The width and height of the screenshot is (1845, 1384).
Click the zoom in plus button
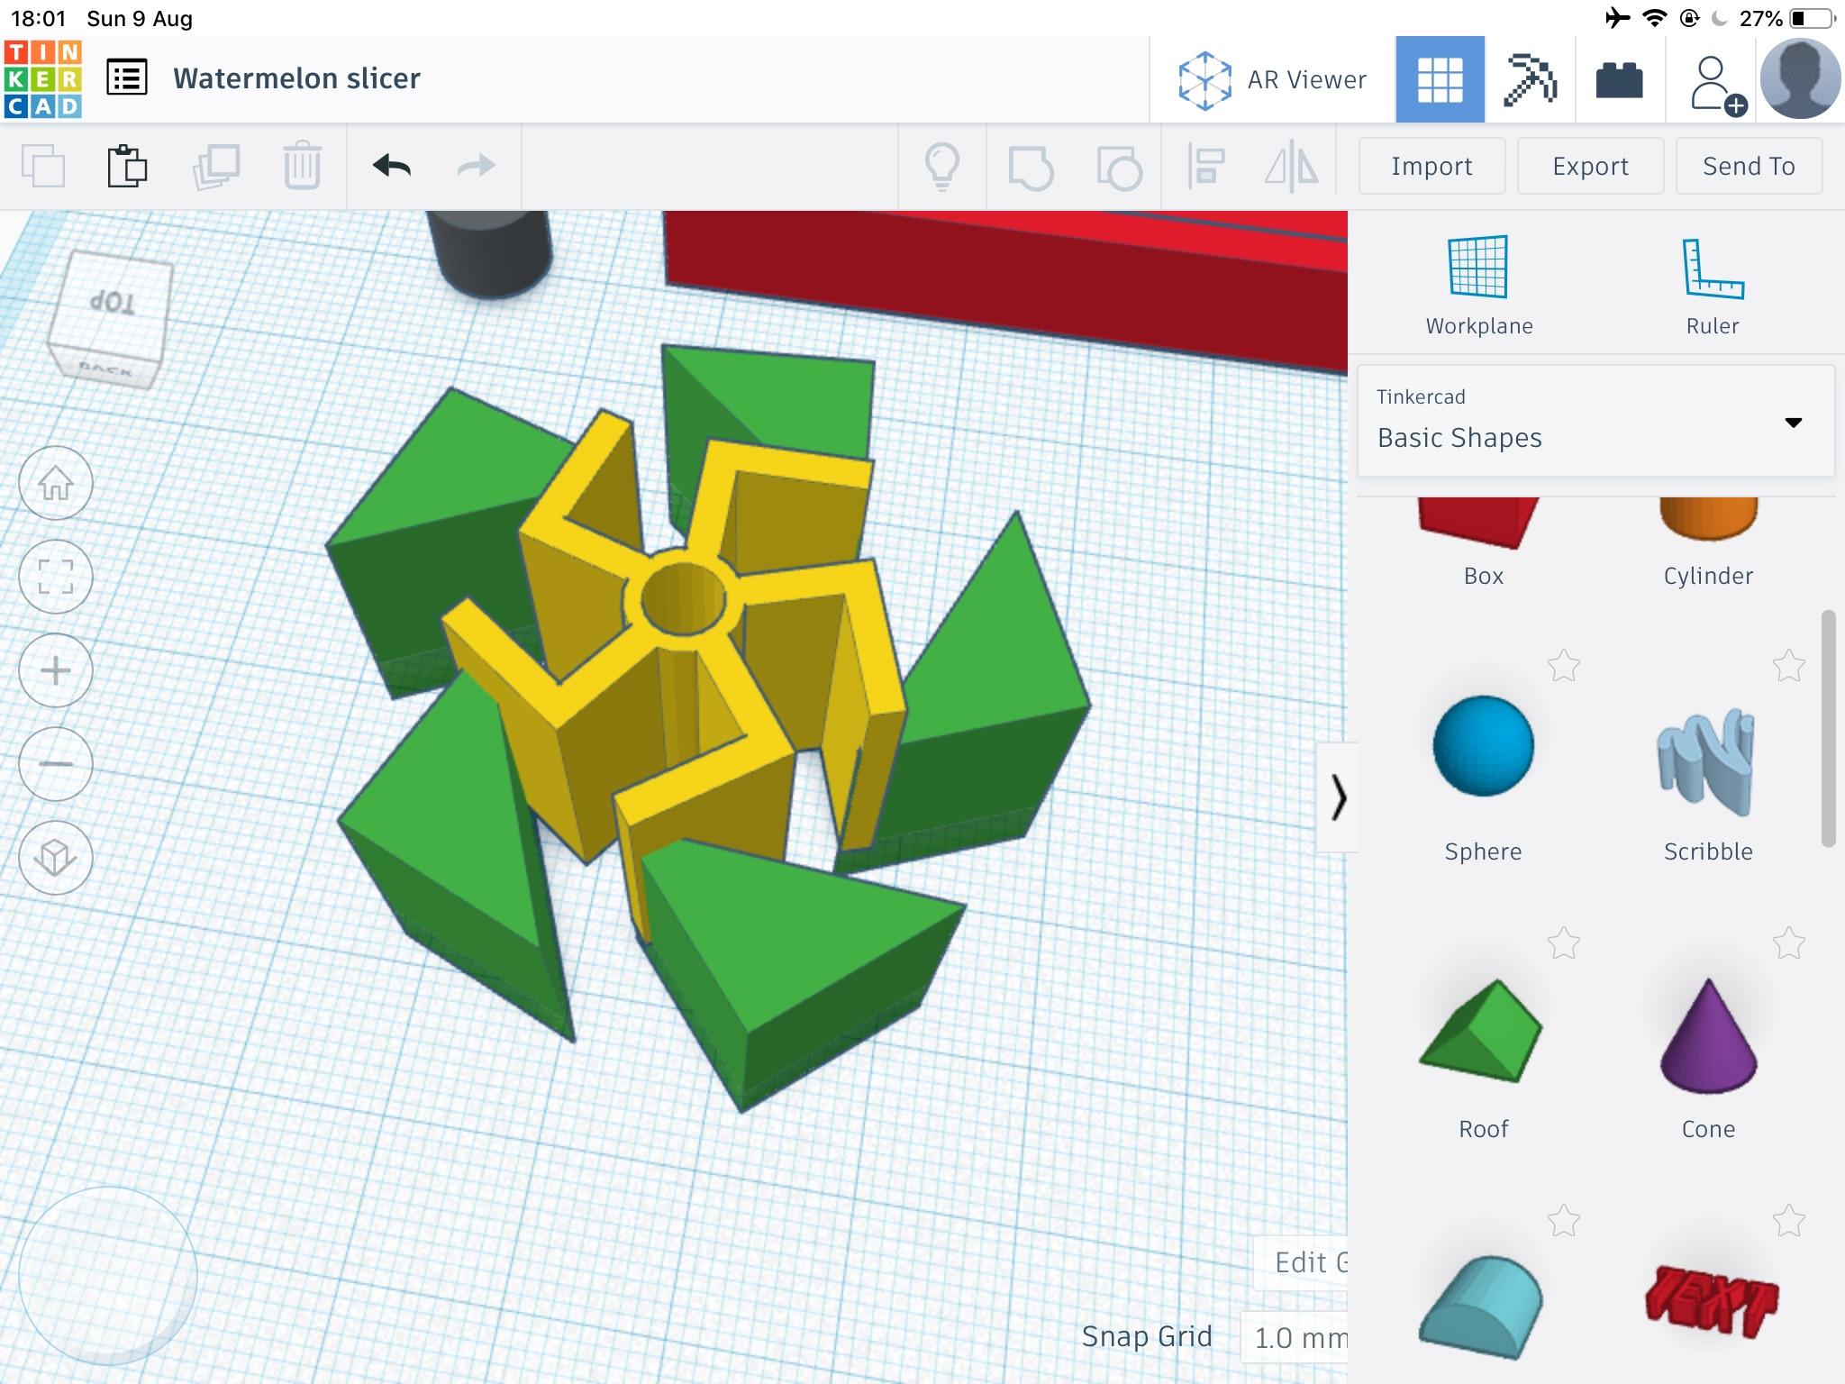click(x=56, y=670)
